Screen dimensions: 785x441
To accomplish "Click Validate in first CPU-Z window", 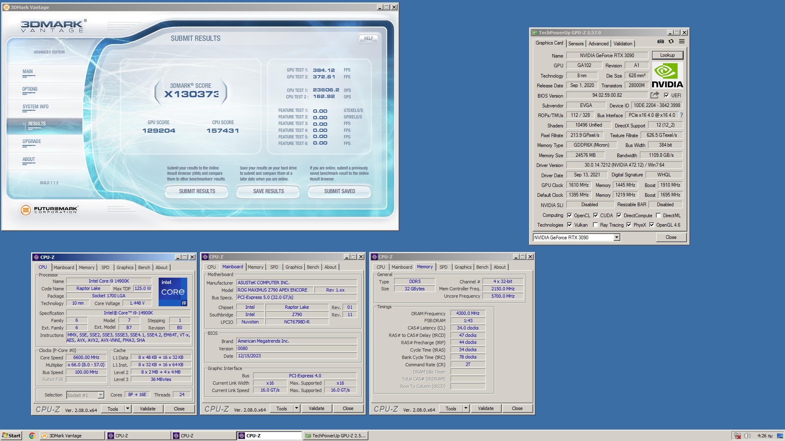I will click(x=148, y=409).
